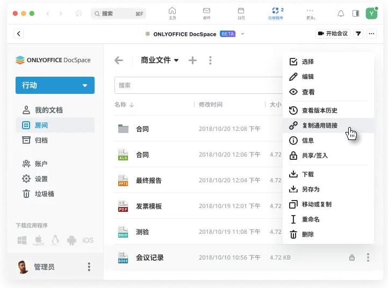Image resolution: width=388 pixels, height=288 pixels.
Task: Sort by 修改时间 column header
Action: point(211,105)
